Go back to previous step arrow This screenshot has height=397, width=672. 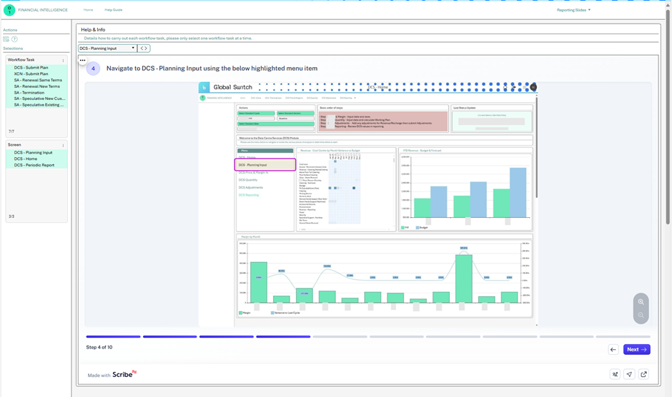613,349
